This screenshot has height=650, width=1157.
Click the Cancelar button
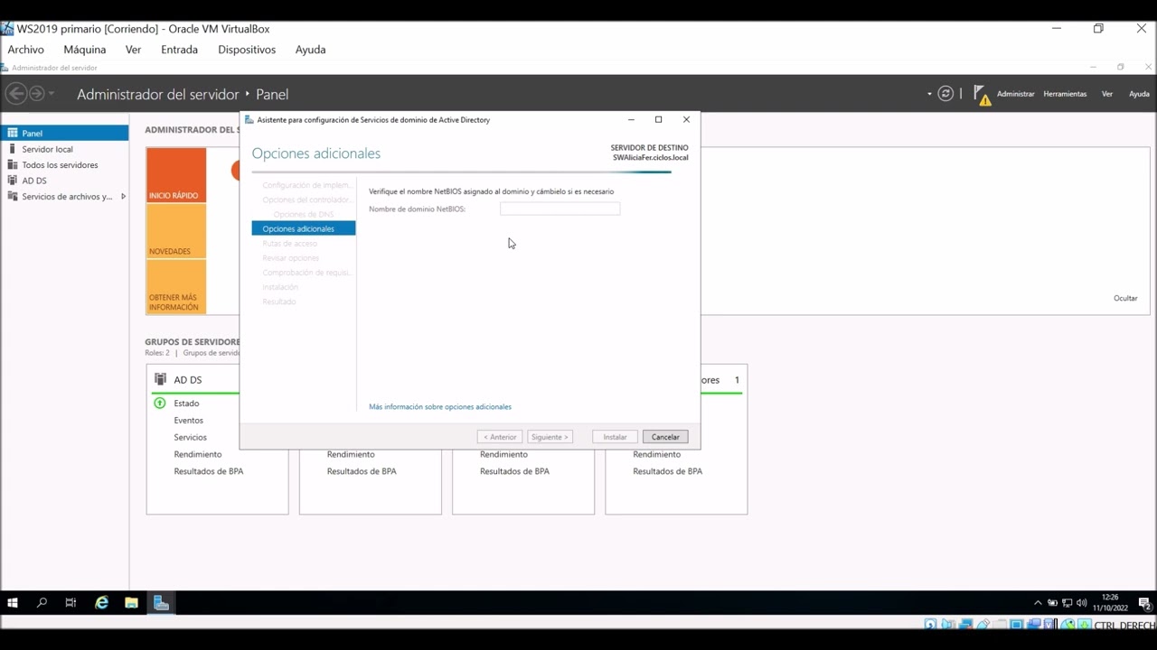tap(665, 437)
